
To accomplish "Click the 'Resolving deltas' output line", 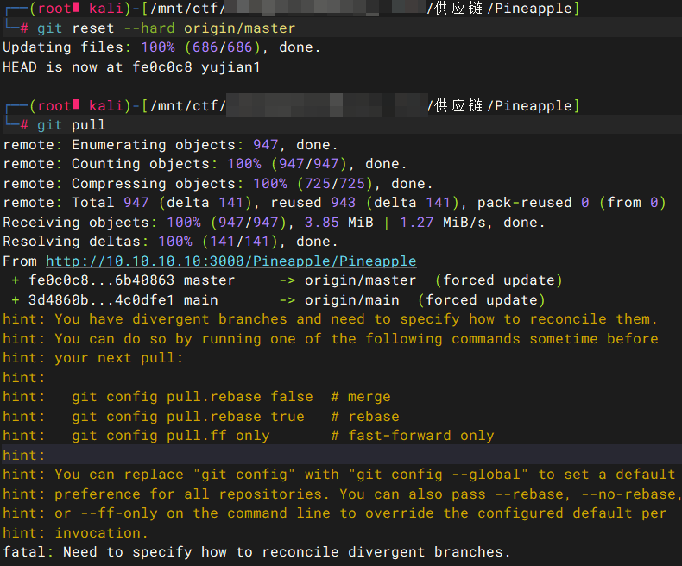I will coord(170,242).
